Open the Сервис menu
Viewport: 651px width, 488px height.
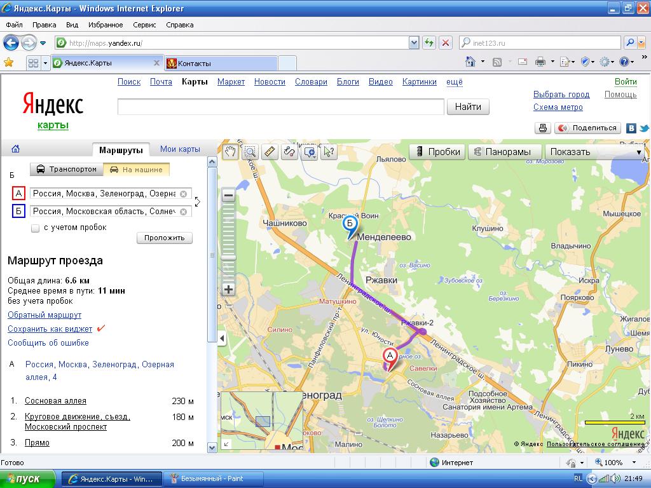tap(144, 25)
